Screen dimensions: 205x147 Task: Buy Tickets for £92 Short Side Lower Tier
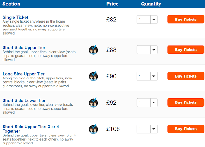point(186,102)
